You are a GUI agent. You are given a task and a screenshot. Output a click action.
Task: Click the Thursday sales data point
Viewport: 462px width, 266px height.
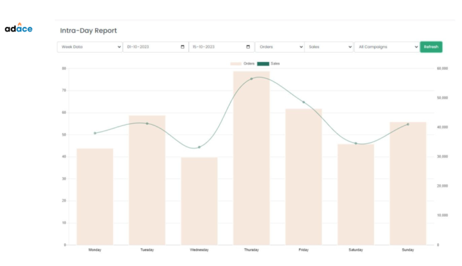(251, 79)
